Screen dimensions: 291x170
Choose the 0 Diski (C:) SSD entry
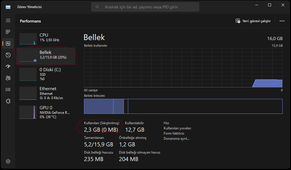pyautogui.click(x=46, y=74)
